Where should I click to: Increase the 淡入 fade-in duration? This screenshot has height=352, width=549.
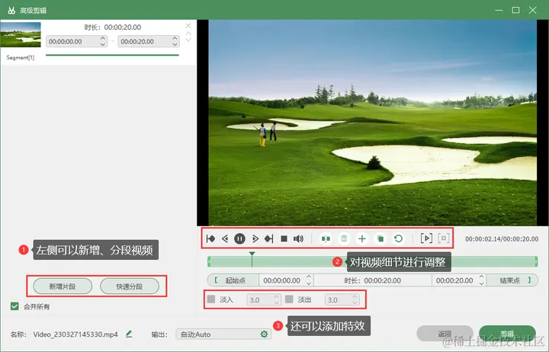(277, 296)
